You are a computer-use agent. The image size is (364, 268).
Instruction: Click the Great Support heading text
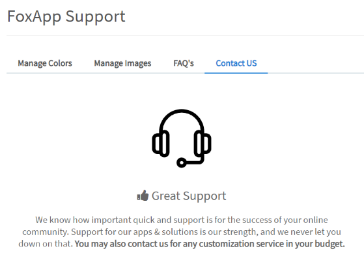189,196
